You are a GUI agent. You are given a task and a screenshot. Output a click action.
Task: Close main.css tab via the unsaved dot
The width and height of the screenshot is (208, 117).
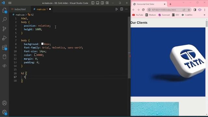(50, 9)
